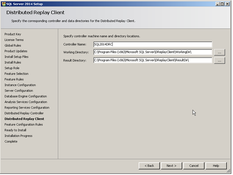Click the SQL Server setup icon in title bar

[4, 4]
